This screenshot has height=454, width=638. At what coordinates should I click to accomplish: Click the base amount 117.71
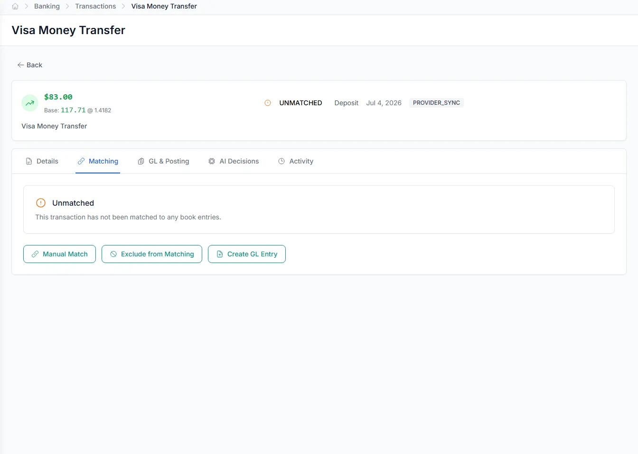73,110
